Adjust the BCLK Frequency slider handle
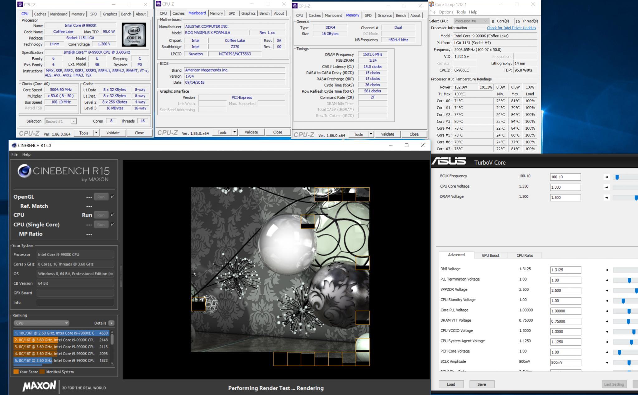Screen dimensions: 638x395 coord(617,177)
